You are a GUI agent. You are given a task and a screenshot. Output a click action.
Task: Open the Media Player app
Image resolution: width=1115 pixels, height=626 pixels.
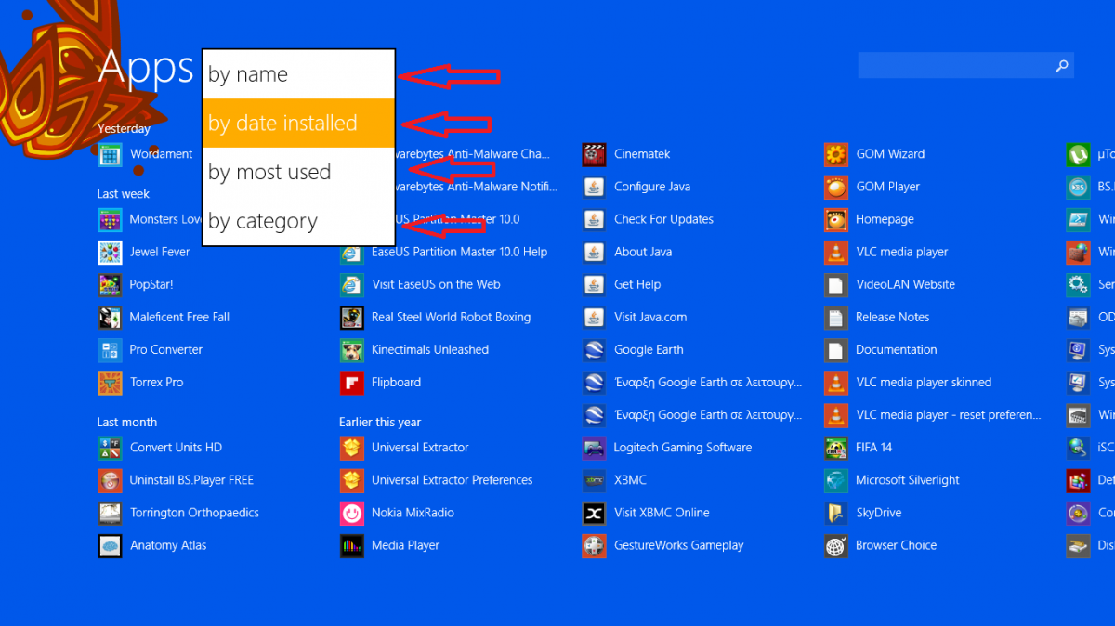(x=390, y=545)
